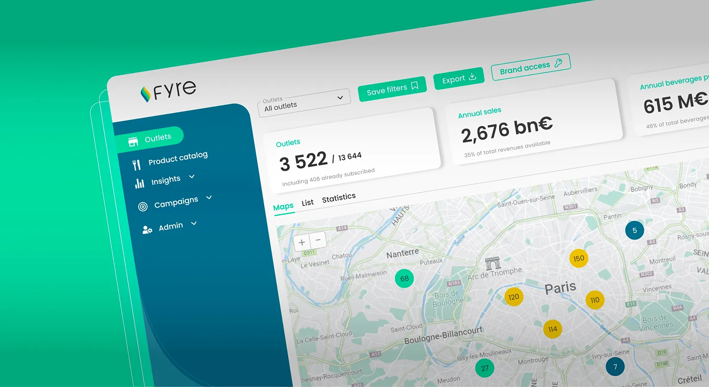The width and height of the screenshot is (709, 387).
Task: Click the Insights bar chart icon
Action: pyautogui.click(x=139, y=184)
